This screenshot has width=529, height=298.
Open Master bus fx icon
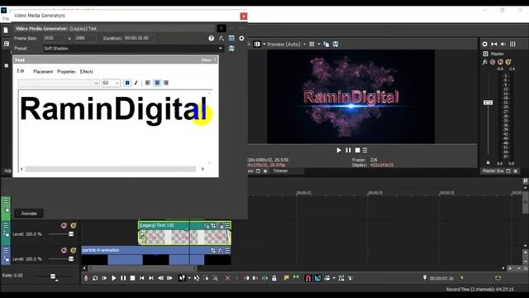pos(485,62)
